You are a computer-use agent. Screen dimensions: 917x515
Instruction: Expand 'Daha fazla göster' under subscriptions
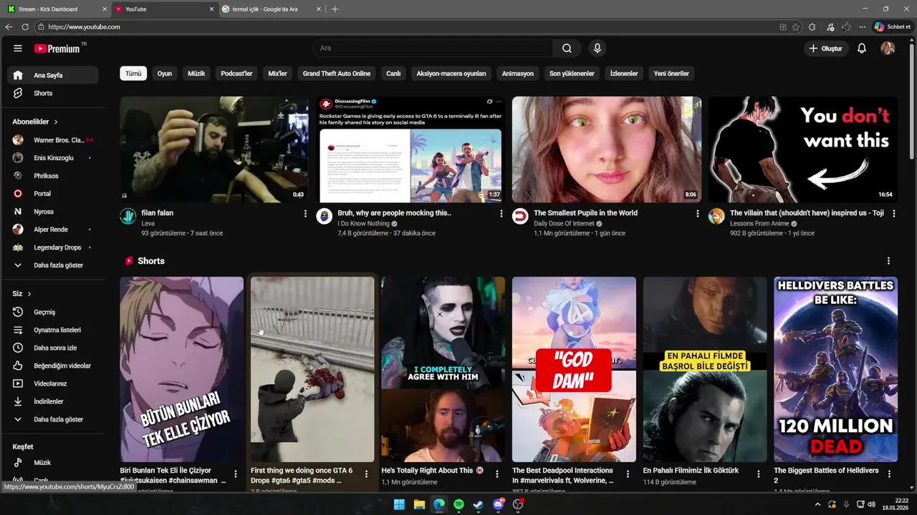[x=53, y=265]
